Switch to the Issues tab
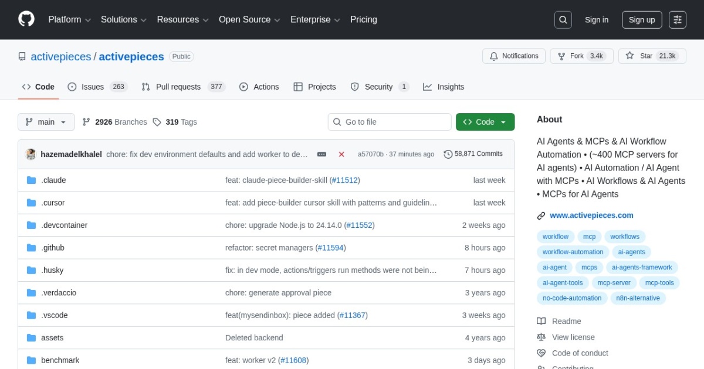The height and width of the screenshot is (369, 704). pyautogui.click(x=92, y=86)
